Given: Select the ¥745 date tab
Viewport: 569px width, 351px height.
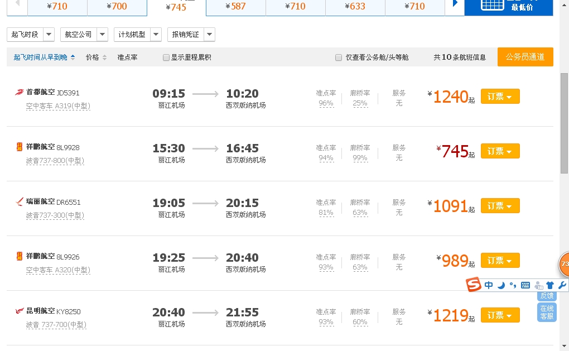Looking at the screenshot, I should [x=176, y=7].
